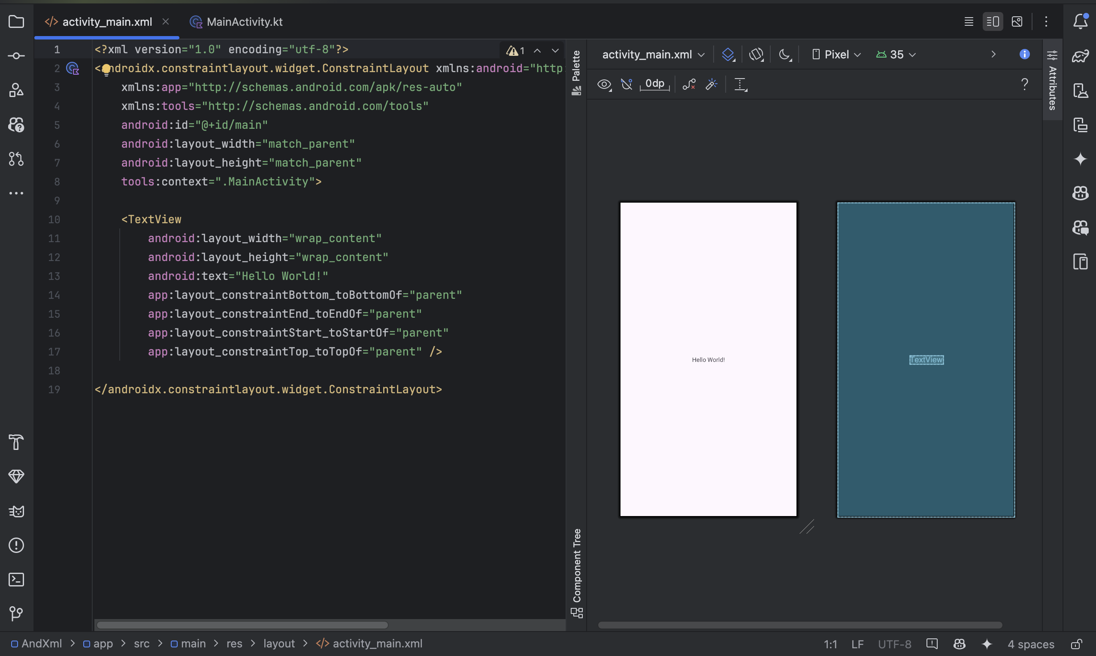Open the API 35 version dropdown
Viewport: 1096px width, 656px height.
896,55
